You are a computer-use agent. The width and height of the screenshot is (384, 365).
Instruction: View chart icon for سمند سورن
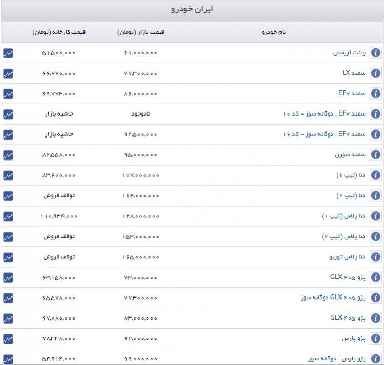(x=8, y=155)
